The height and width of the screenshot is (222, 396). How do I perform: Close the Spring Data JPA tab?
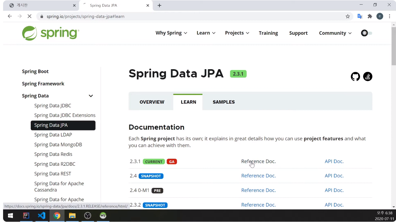[x=148, y=6]
